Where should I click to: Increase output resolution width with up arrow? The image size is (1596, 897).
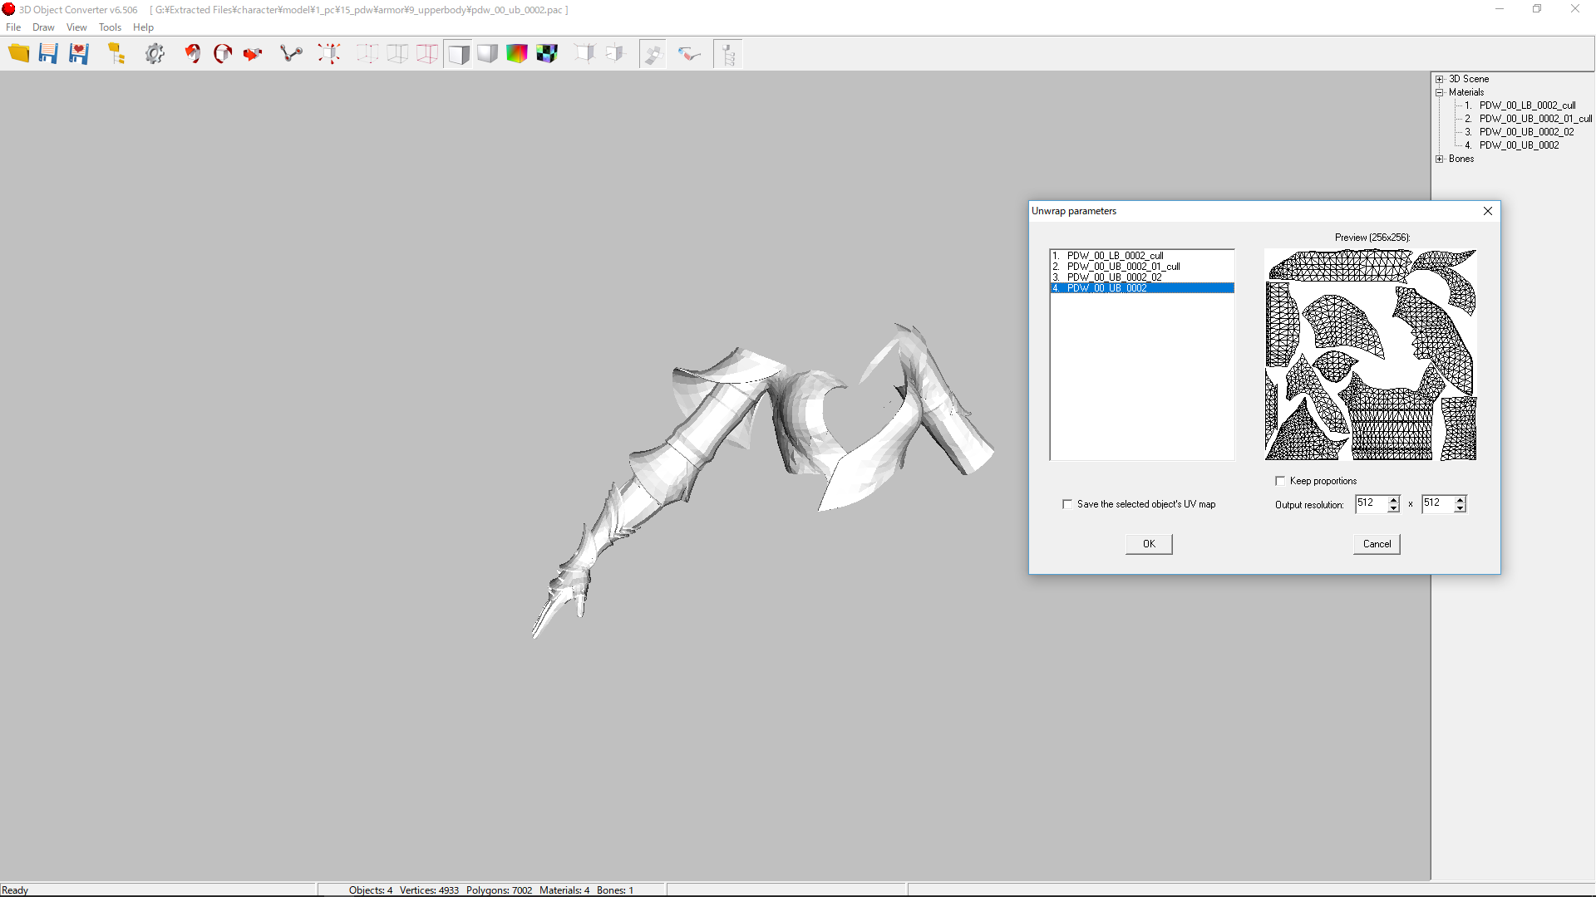(x=1394, y=499)
